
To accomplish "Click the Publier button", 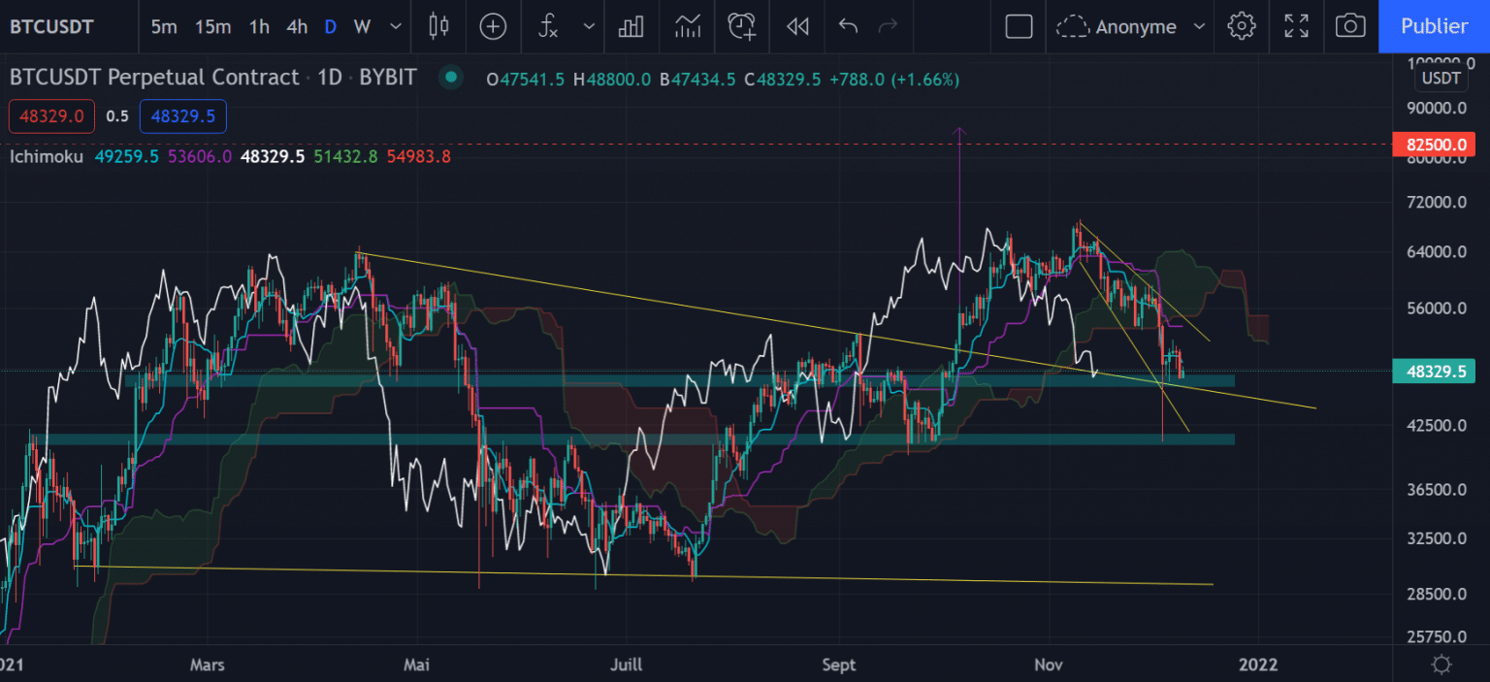I will tap(1434, 26).
